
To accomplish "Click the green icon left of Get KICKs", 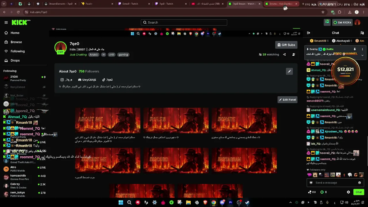I will pyautogui.click(x=327, y=22).
